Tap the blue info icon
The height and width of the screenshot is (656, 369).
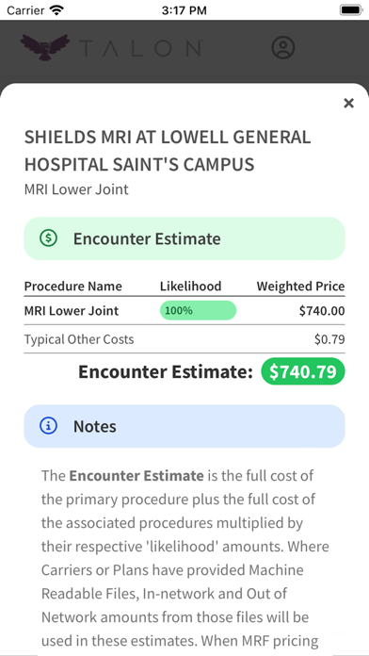point(48,426)
